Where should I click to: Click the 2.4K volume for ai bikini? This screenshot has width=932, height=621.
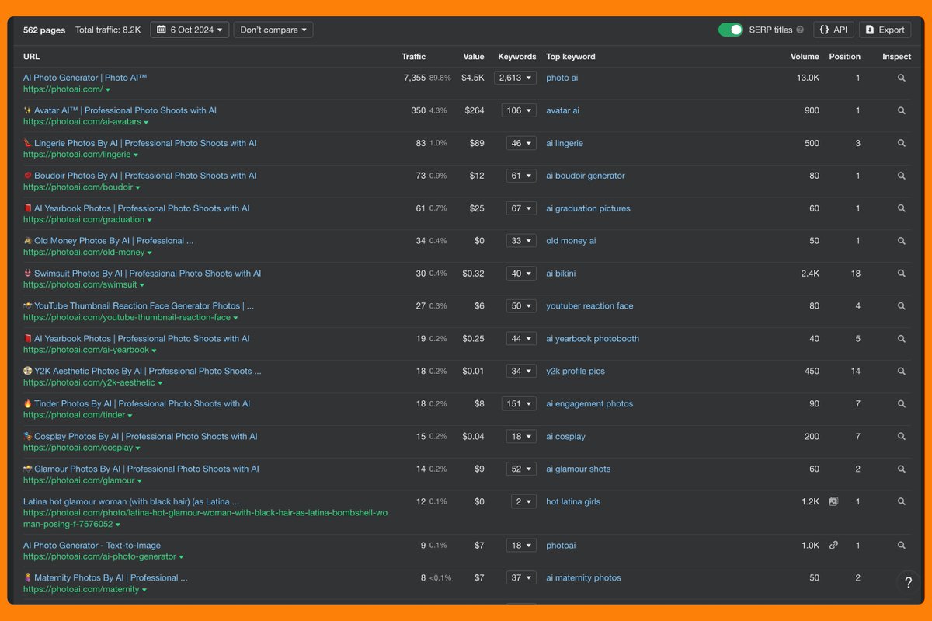[x=810, y=274]
